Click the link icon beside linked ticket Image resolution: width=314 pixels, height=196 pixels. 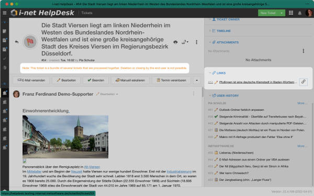pyautogui.click(x=304, y=82)
